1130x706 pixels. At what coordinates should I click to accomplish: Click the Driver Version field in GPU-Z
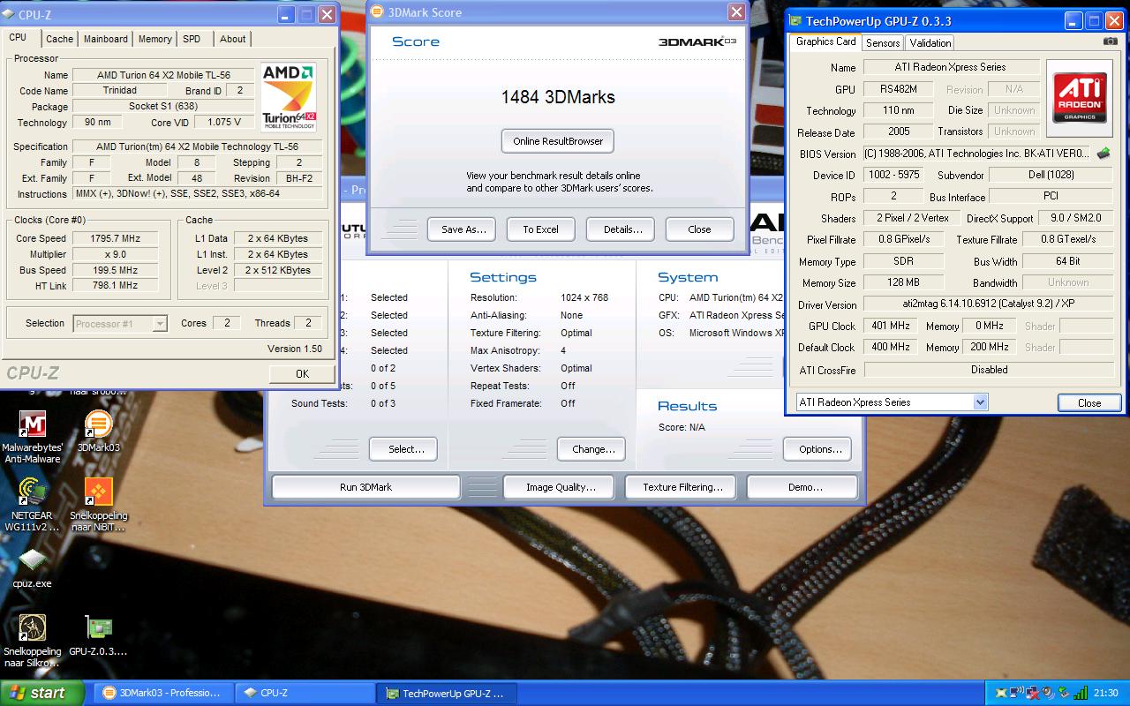989,304
